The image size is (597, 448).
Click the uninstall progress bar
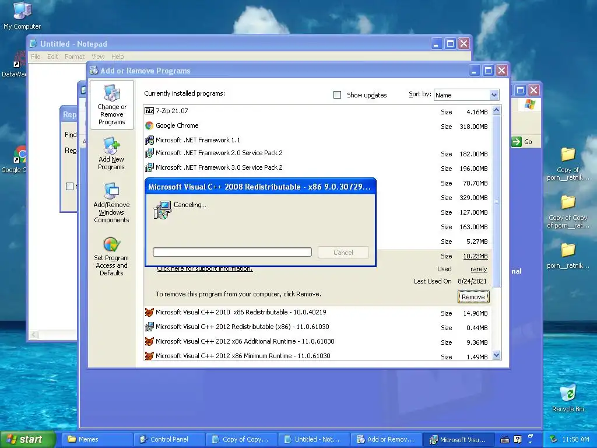point(232,252)
